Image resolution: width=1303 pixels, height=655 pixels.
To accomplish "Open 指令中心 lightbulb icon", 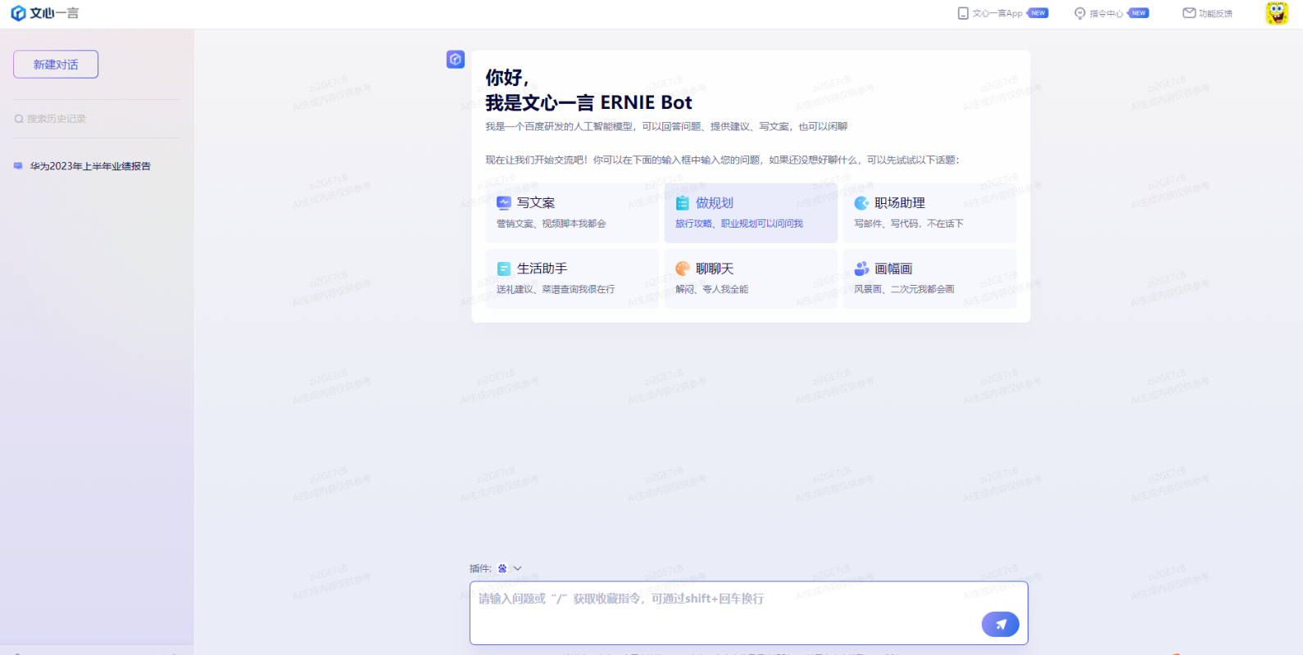I will pyautogui.click(x=1080, y=13).
